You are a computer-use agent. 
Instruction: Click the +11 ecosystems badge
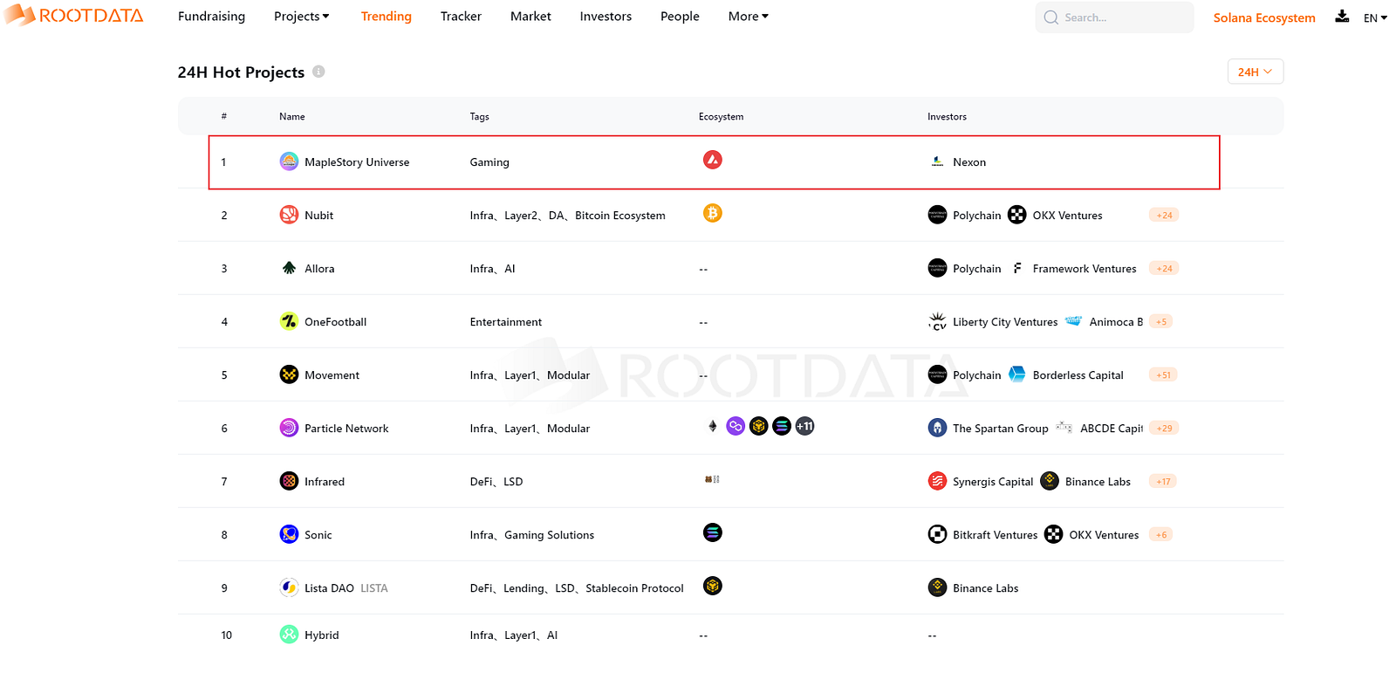pos(804,426)
